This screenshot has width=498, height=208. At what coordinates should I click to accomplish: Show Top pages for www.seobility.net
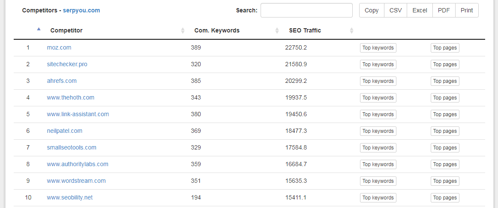445,198
